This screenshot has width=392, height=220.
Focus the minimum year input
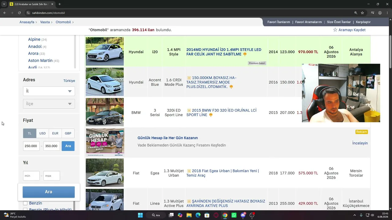click(31, 176)
